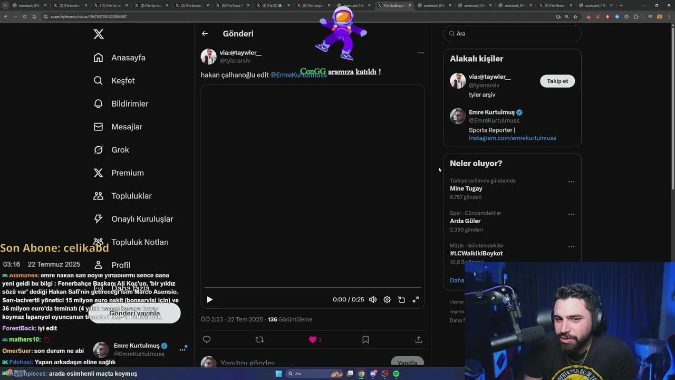
Task: Open the @EmreKurtulmuss mention link
Action: (298, 75)
